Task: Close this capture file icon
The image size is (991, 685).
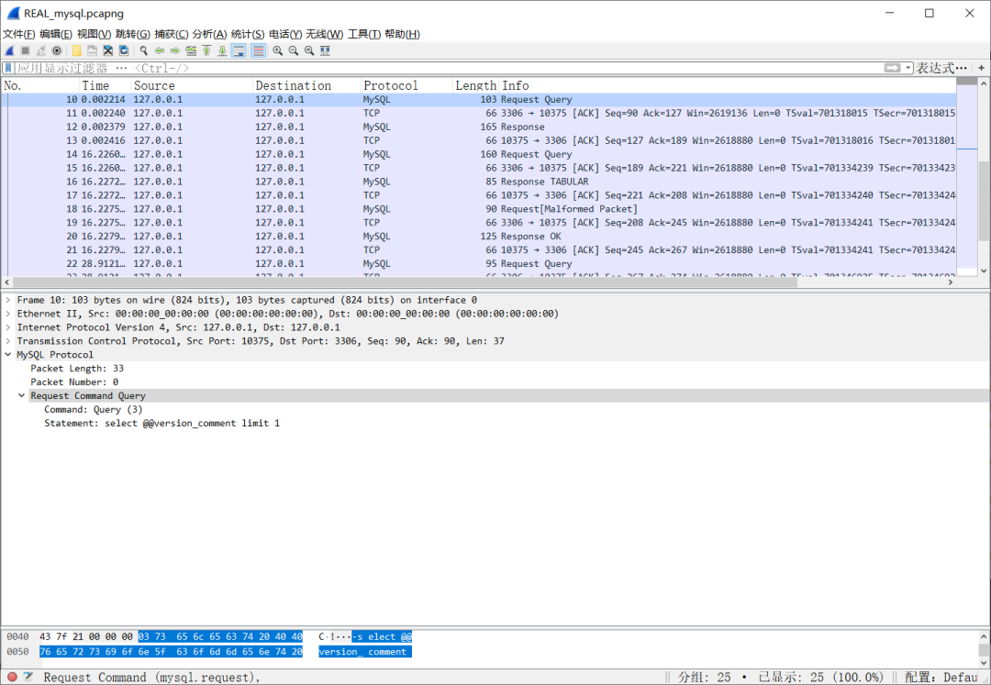Action: click(108, 51)
